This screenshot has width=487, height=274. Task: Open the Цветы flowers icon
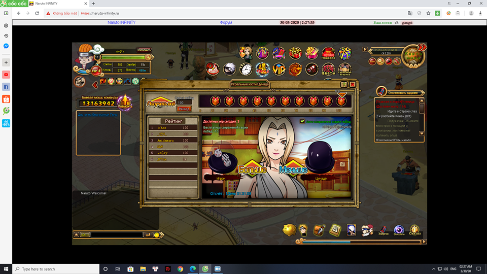coord(328,70)
